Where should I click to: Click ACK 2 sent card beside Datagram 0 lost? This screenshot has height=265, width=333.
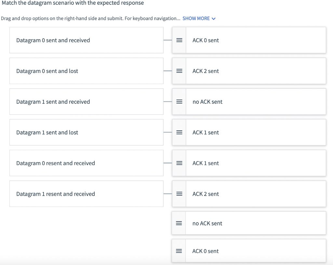tap(256, 71)
